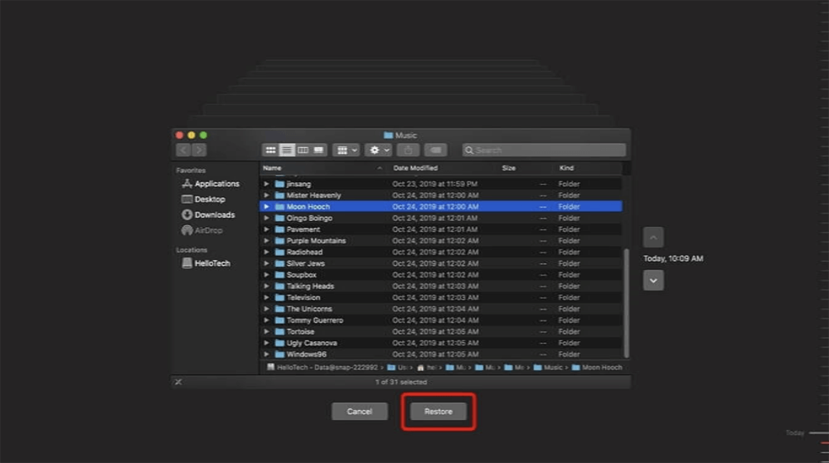Click the Today marker on timeline
The width and height of the screenshot is (829, 463).
pos(795,433)
